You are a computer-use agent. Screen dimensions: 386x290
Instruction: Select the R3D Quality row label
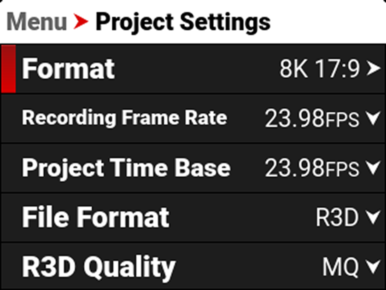(98, 267)
